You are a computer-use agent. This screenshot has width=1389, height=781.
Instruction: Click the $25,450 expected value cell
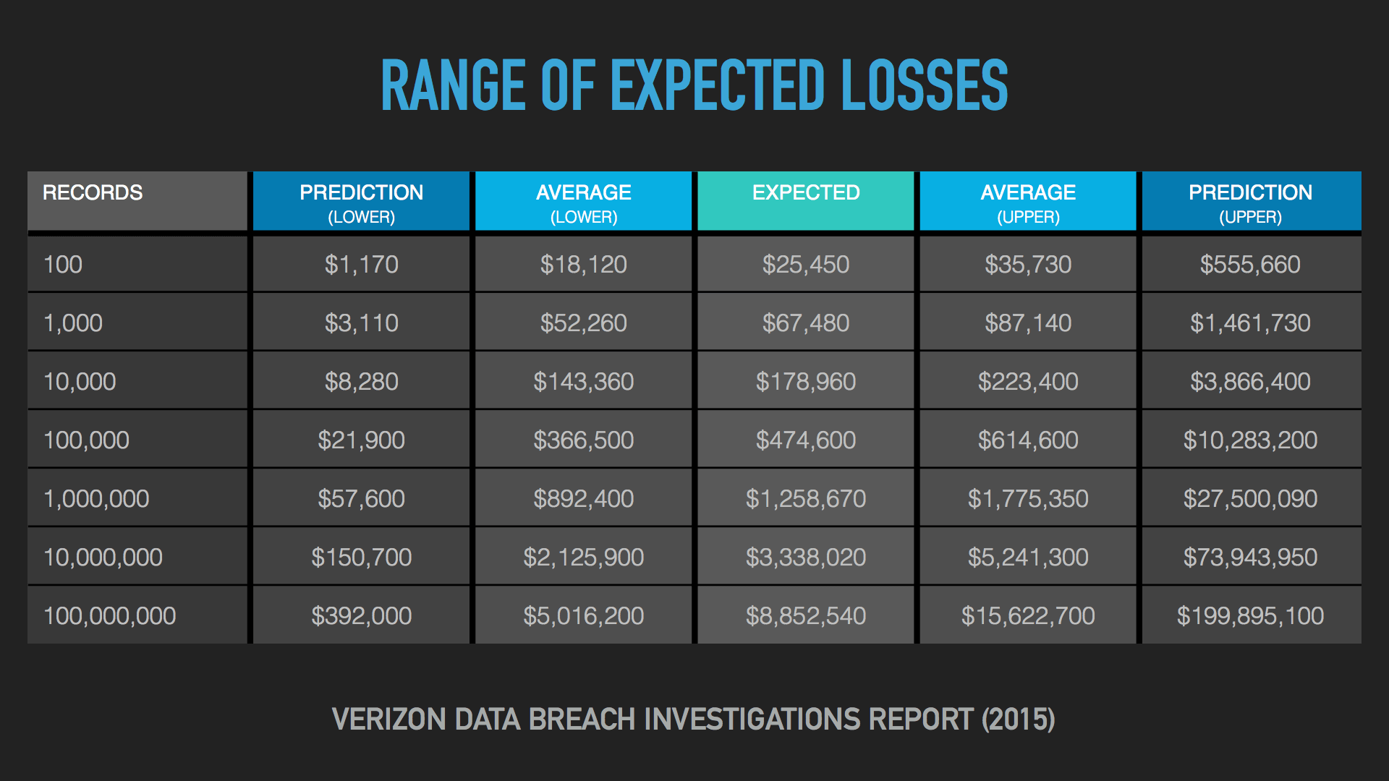click(x=805, y=264)
